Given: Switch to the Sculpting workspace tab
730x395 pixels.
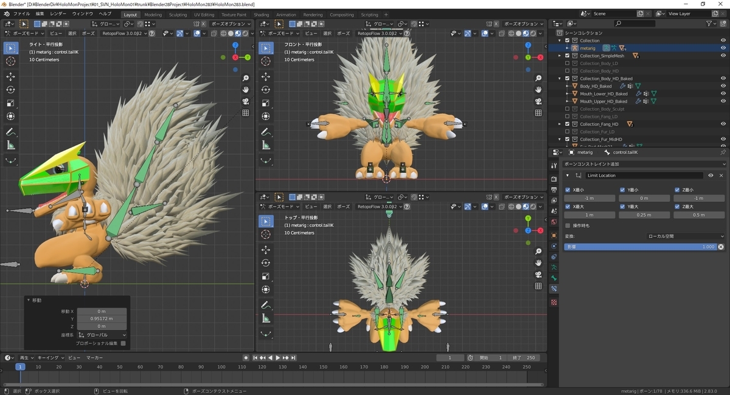Looking at the screenshot, I should coord(178,15).
